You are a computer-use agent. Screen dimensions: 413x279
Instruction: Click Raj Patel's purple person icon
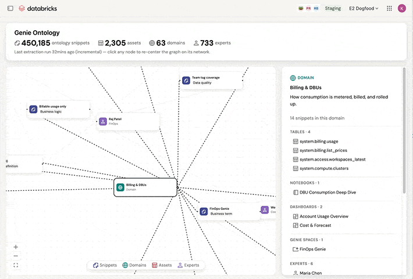(103, 121)
